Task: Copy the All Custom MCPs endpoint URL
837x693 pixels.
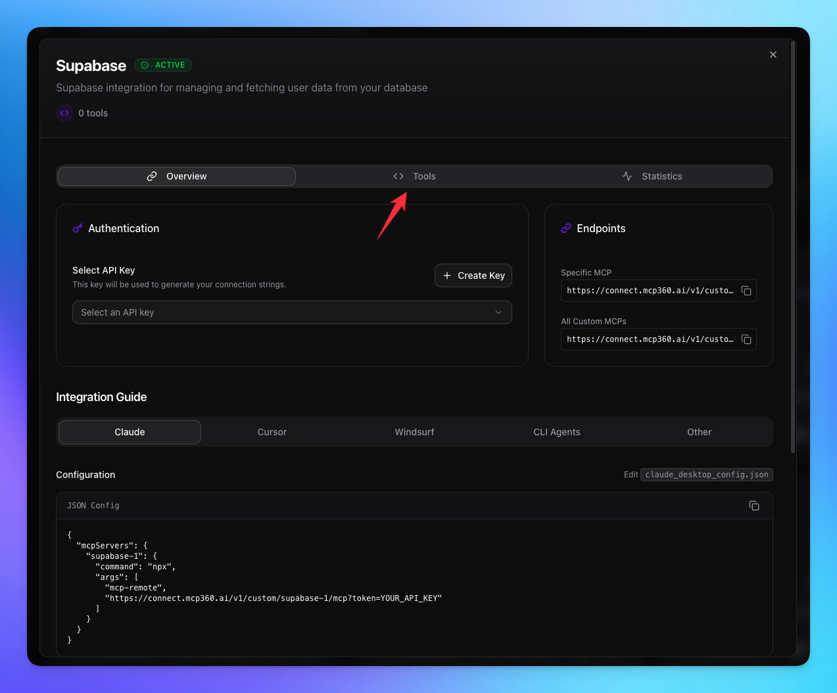Action: 746,339
